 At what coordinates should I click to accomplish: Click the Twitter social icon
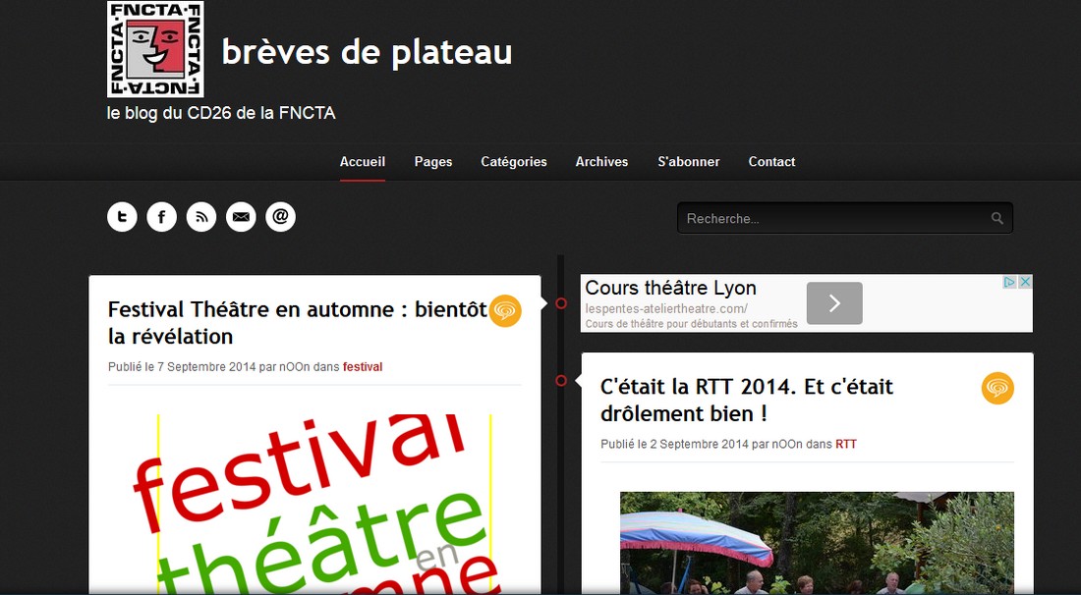tap(122, 217)
